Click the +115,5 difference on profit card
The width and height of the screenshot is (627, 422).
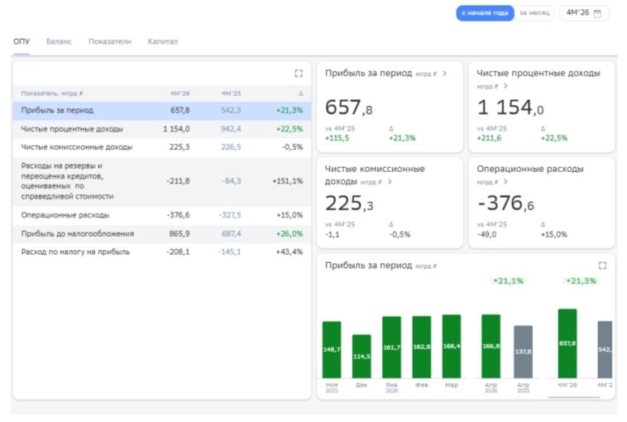point(337,138)
